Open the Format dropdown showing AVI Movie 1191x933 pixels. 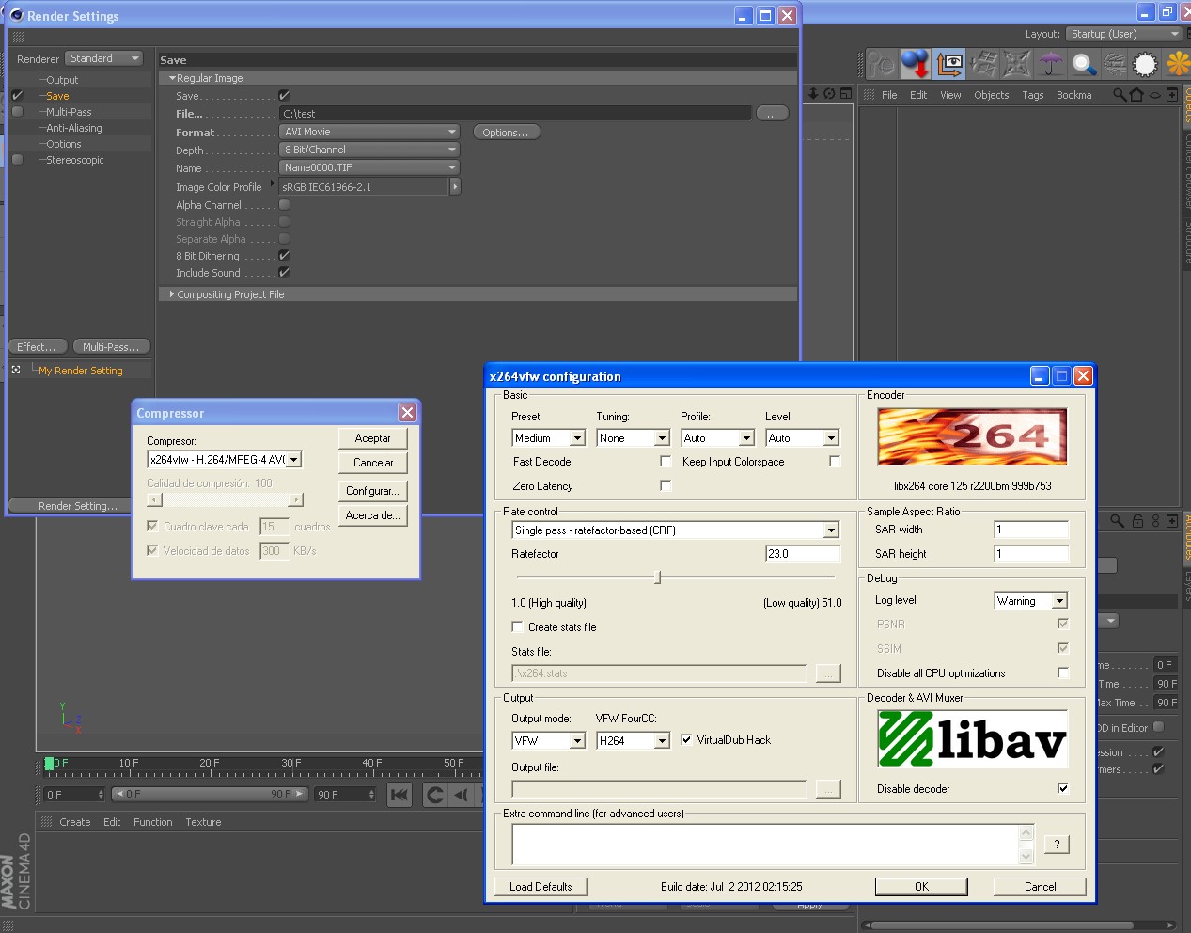369,132
